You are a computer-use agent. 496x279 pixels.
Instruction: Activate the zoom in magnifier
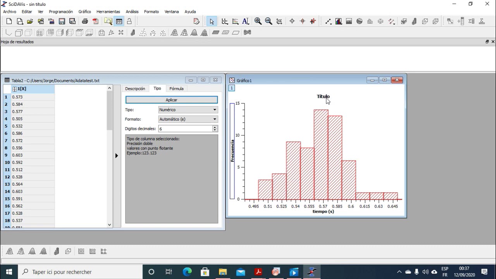coord(258,21)
